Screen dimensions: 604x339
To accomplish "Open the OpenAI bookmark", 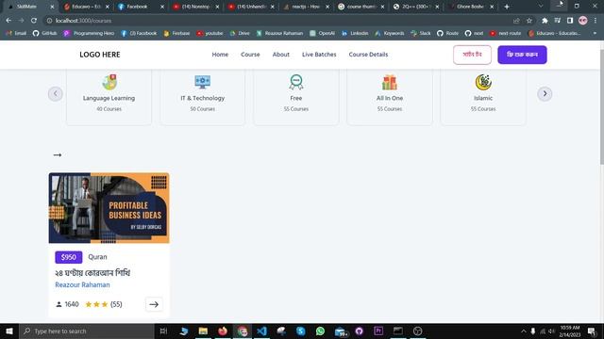I will pos(323,34).
